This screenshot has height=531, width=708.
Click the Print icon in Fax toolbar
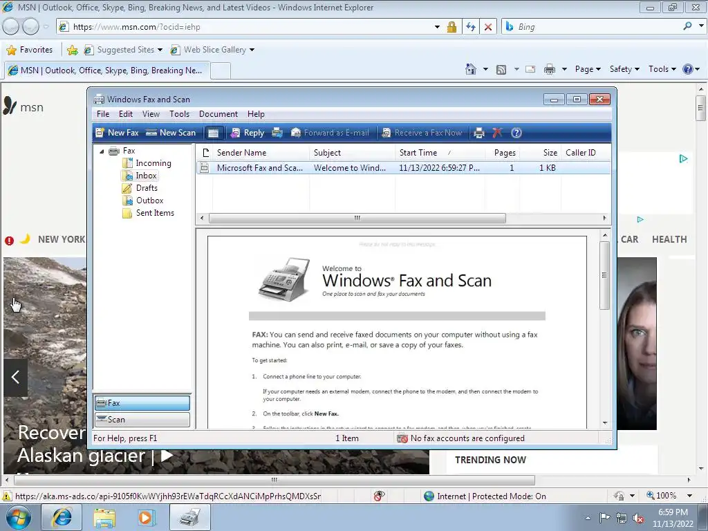(x=479, y=133)
